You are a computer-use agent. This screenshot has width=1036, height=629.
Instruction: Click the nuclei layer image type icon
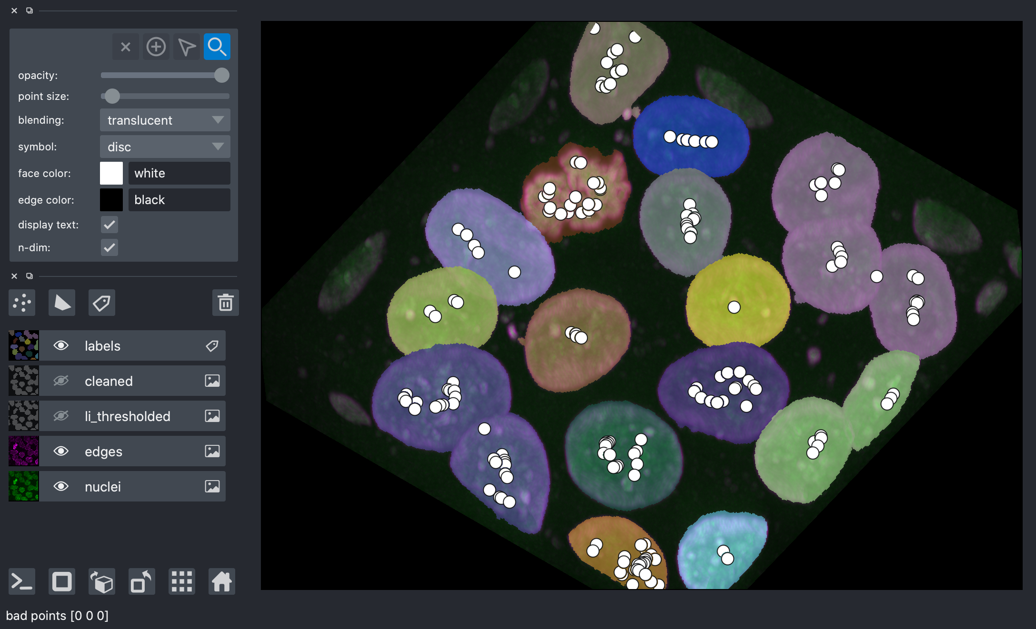tap(212, 487)
